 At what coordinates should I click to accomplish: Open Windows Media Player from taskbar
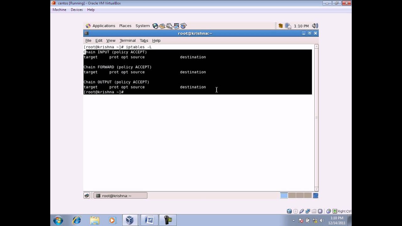pyautogui.click(x=112, y=220)
